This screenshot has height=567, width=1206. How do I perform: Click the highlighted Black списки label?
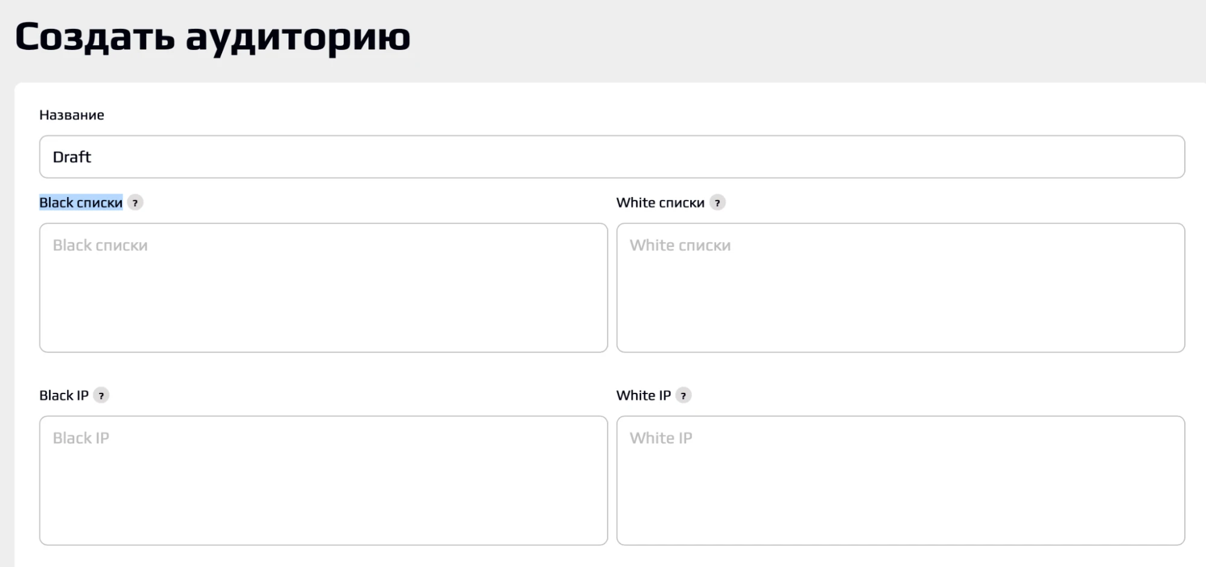pos(81,203)
